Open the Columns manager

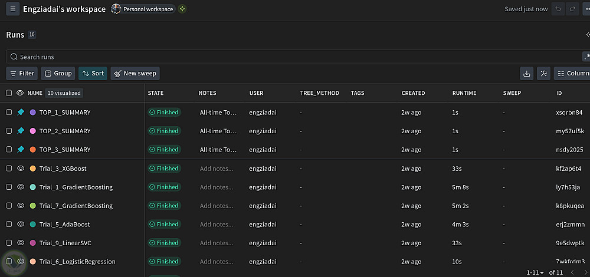click(572, 74)
